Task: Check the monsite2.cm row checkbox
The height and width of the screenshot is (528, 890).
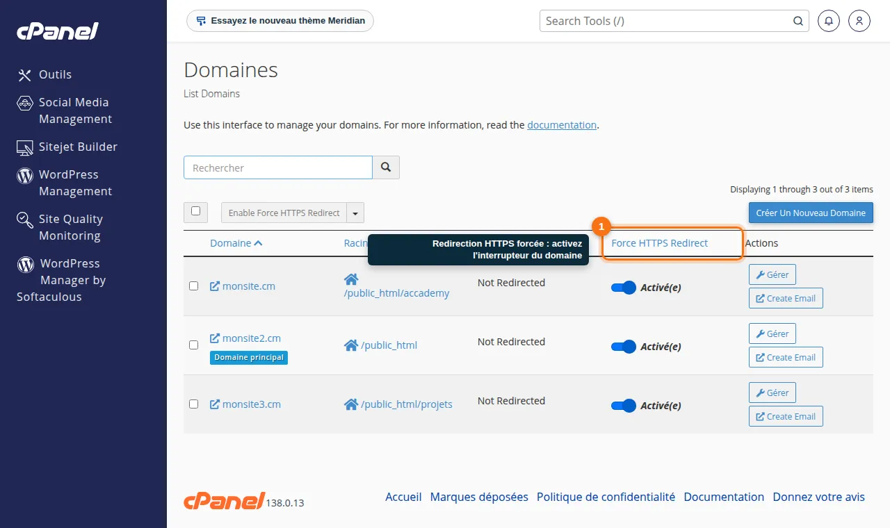Action: coord(194,345)
